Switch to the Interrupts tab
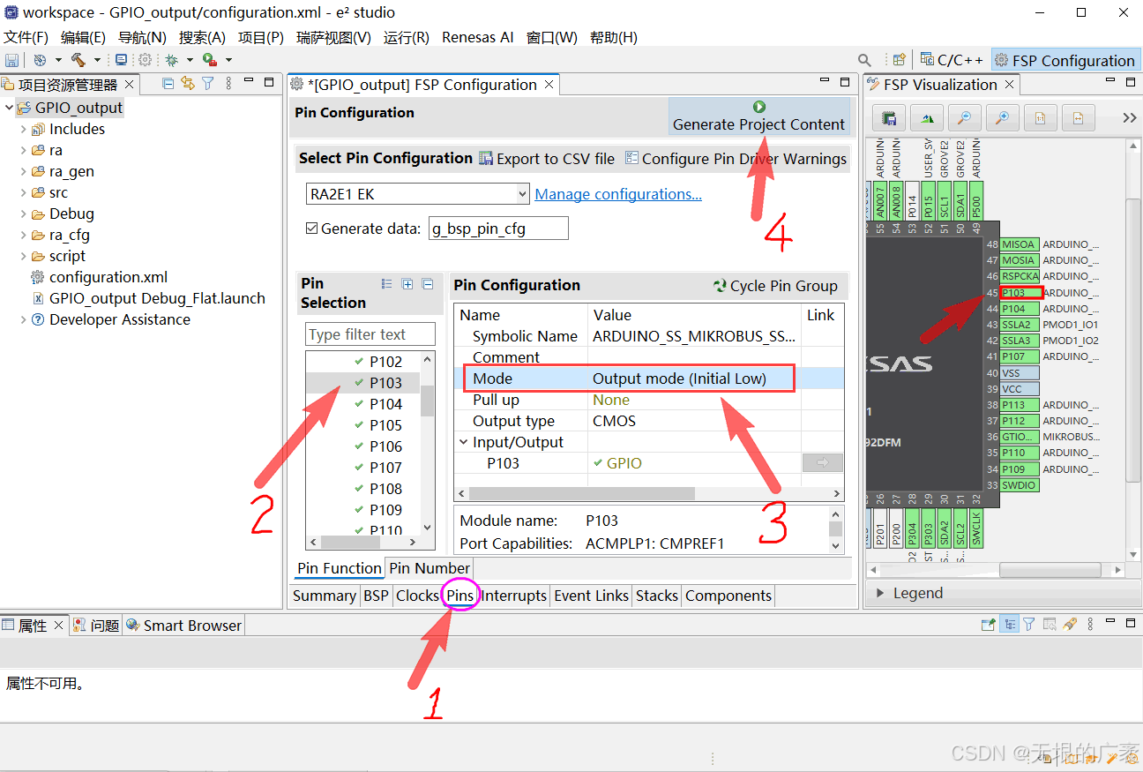1143x772 pixels. [514, 596]
